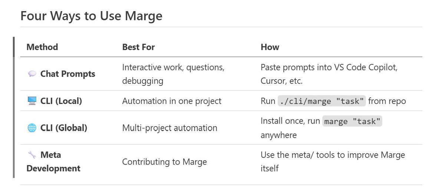Click the computer monitor icon beside CLI (Local)

coord(32,101)
